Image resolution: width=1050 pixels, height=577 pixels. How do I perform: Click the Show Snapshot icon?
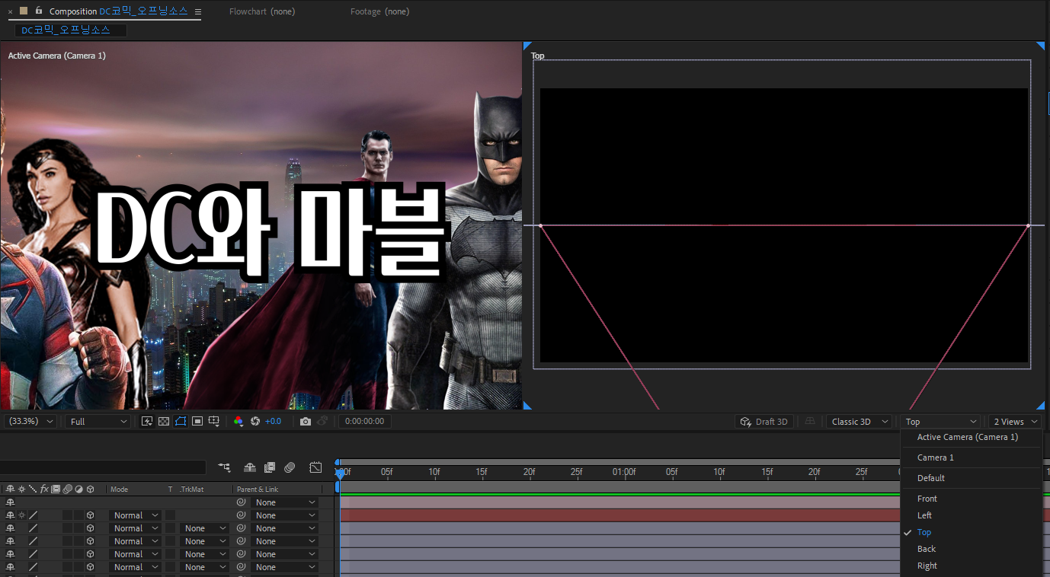point(322,421)
